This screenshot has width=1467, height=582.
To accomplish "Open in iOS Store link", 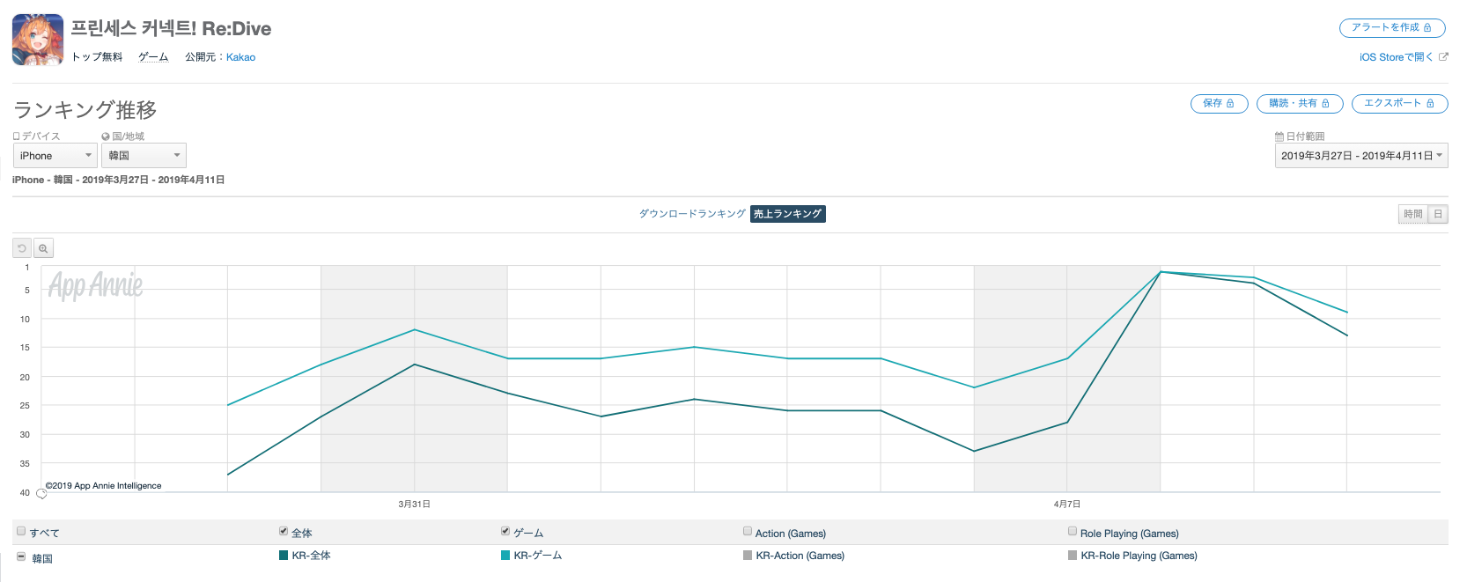I will point(1396,57).
